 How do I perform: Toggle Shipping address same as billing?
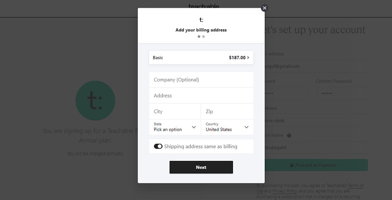[158, 146]
